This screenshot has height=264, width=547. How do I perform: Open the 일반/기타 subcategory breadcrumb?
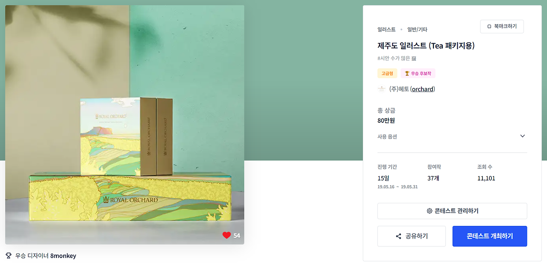(417, 30)
